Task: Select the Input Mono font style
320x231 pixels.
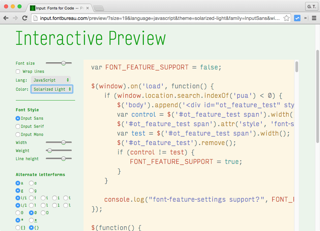Action: (x=18, y=135)
